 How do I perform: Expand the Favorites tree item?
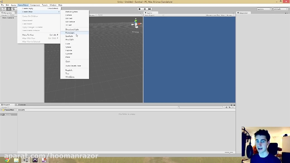coord(2,110)
